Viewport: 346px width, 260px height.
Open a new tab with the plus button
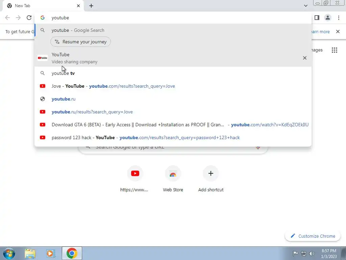coord(91,6)
